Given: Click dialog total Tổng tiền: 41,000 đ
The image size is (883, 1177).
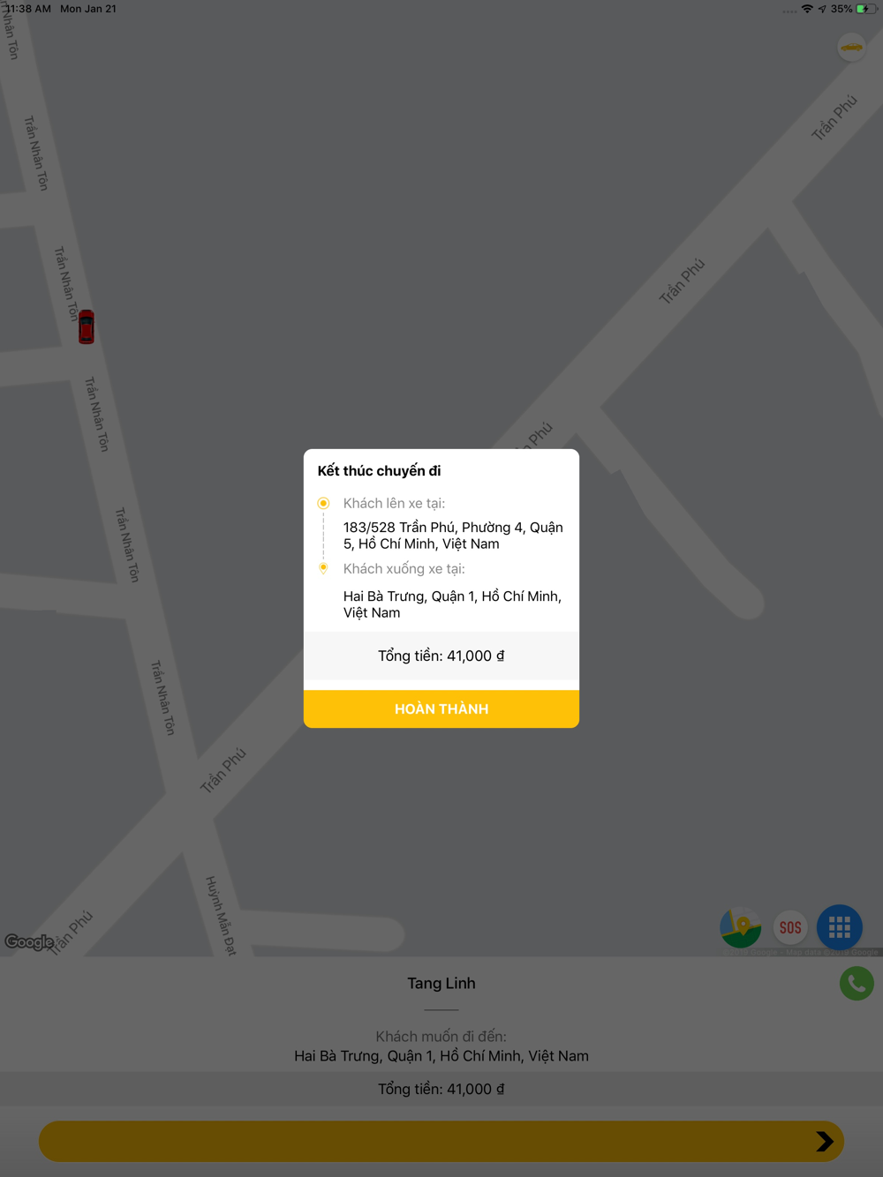Looking at the screenshot, I should click(x=441, y=656).
